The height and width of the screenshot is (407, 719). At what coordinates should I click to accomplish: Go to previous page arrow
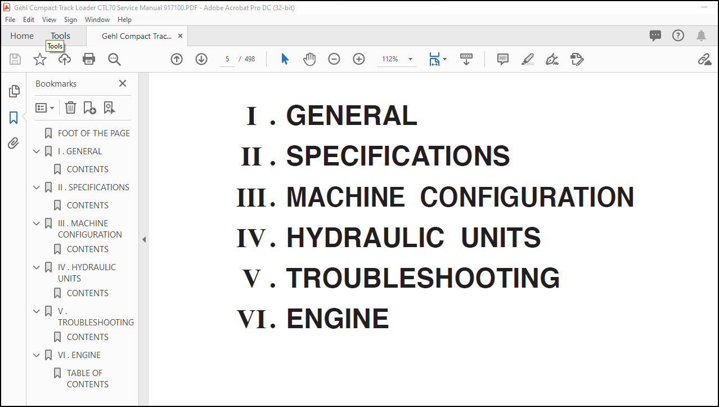click(177, 59)
